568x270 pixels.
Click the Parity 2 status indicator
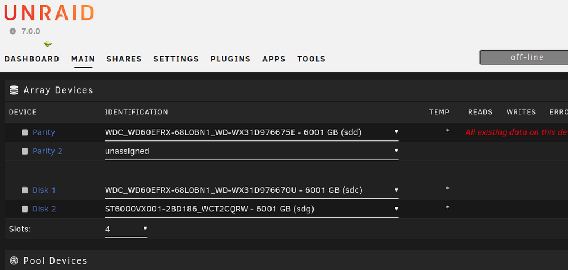click(24, 152)
